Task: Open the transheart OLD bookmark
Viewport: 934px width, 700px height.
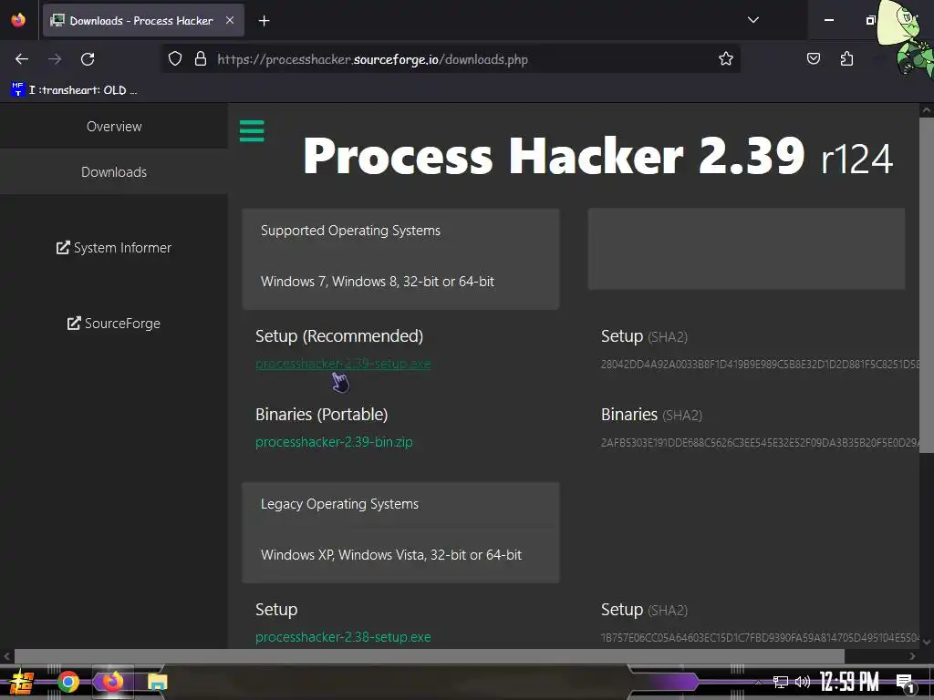Action: (x=75, y=90)
